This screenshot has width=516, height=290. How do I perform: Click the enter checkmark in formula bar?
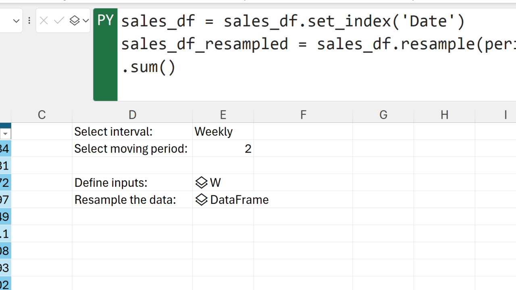pyautogui.click(x=59, y=21)
